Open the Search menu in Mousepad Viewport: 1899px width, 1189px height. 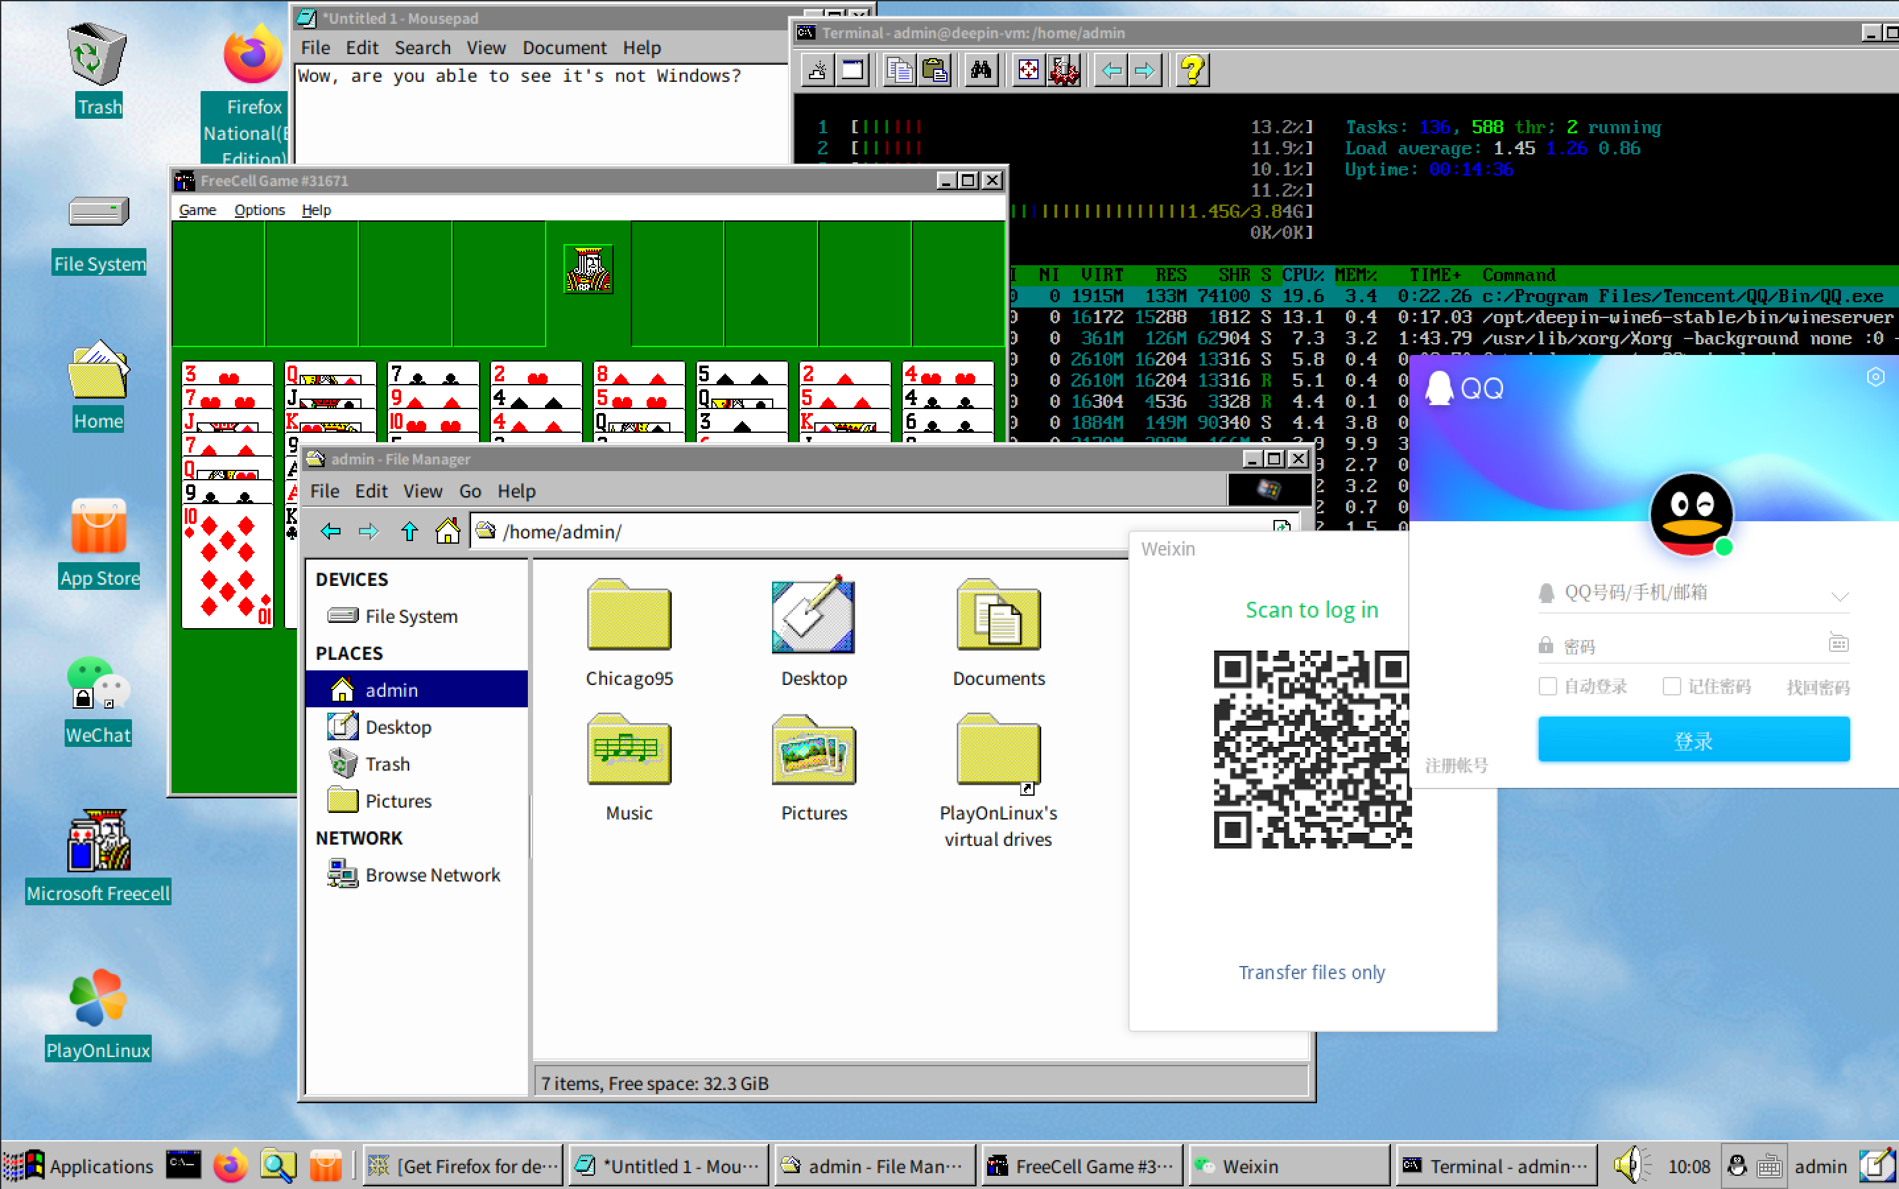[422, 48]
